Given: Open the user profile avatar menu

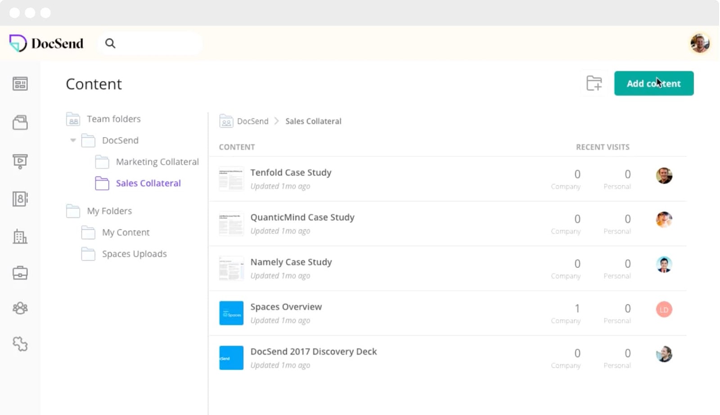Looking at the screenshot, I should tap(700, 43).
